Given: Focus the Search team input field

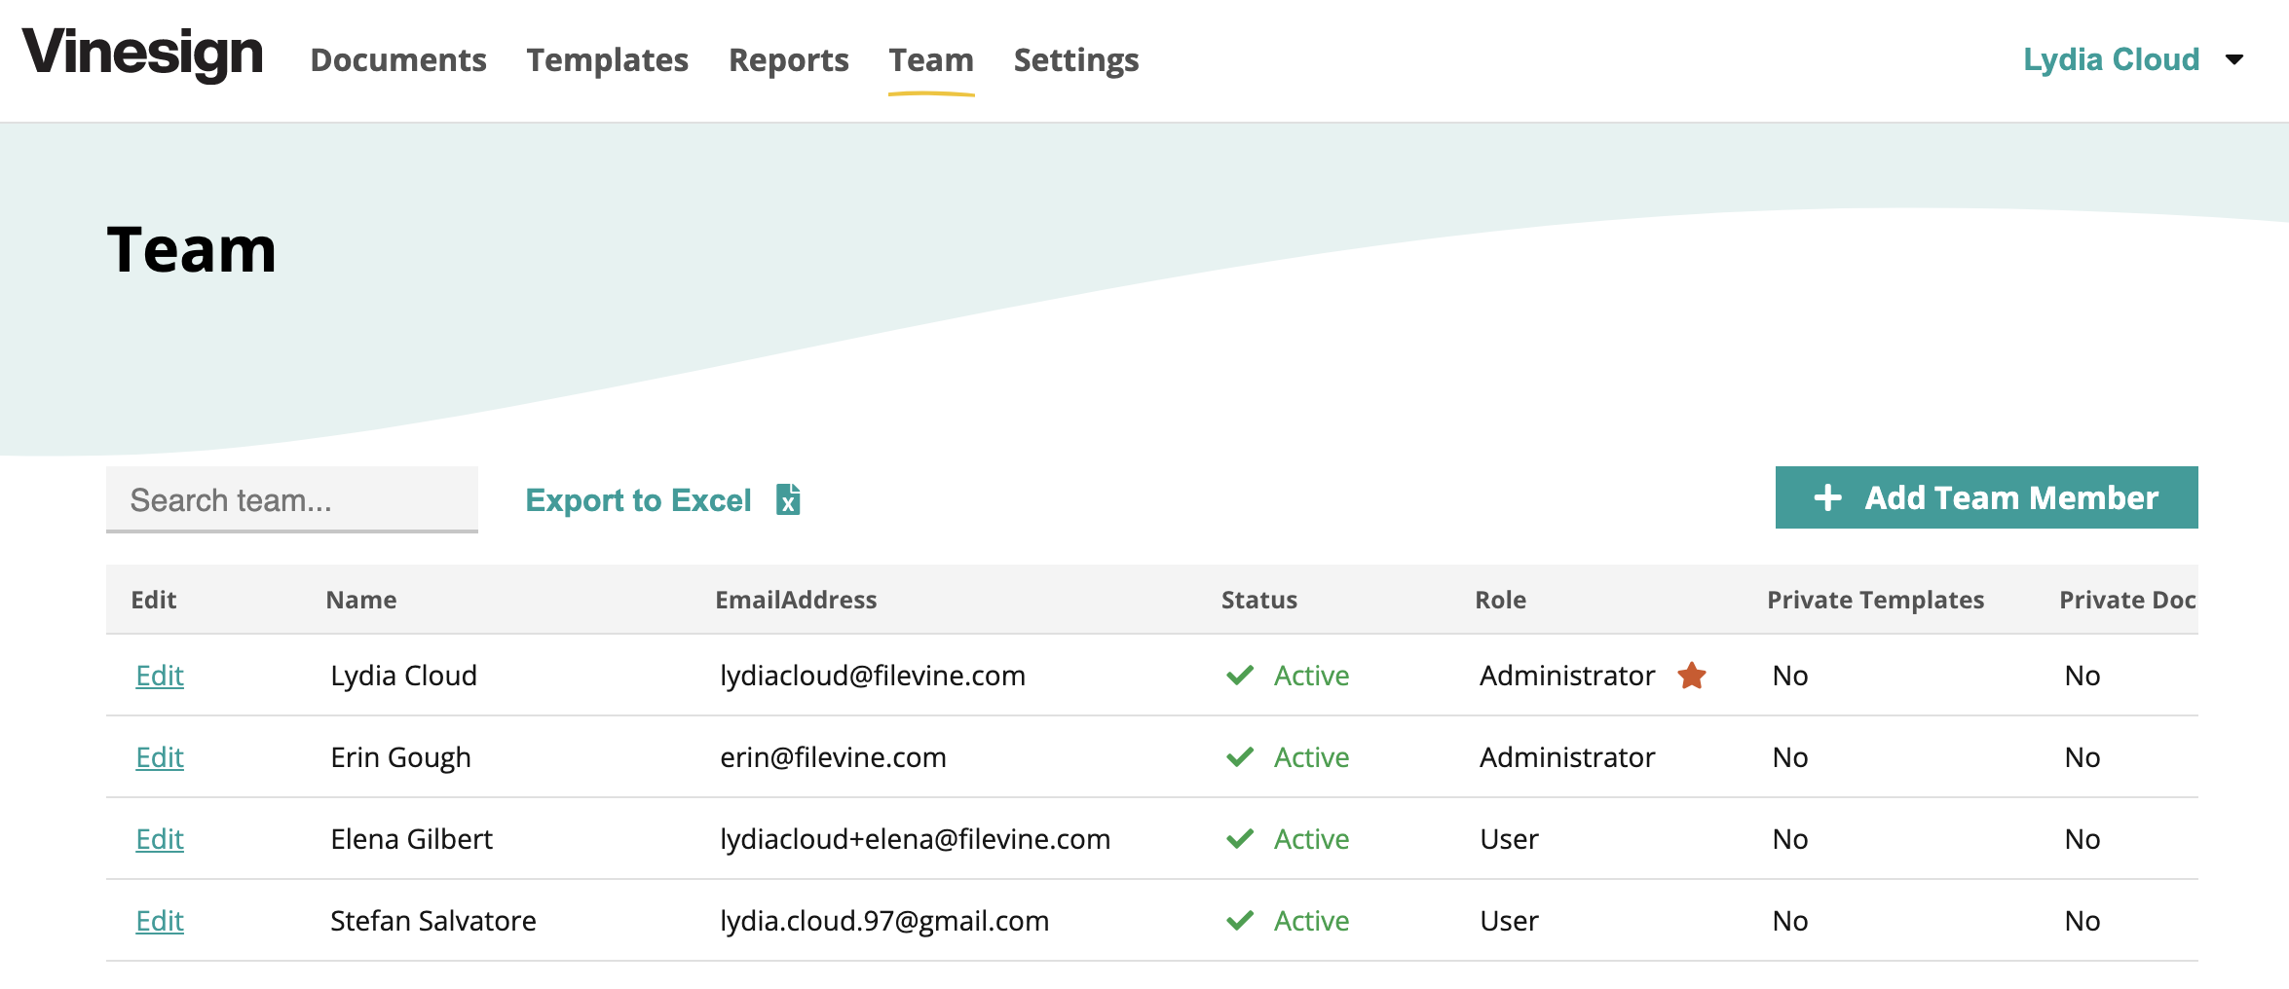Looking at the screenshot, I should click(292, 499).
